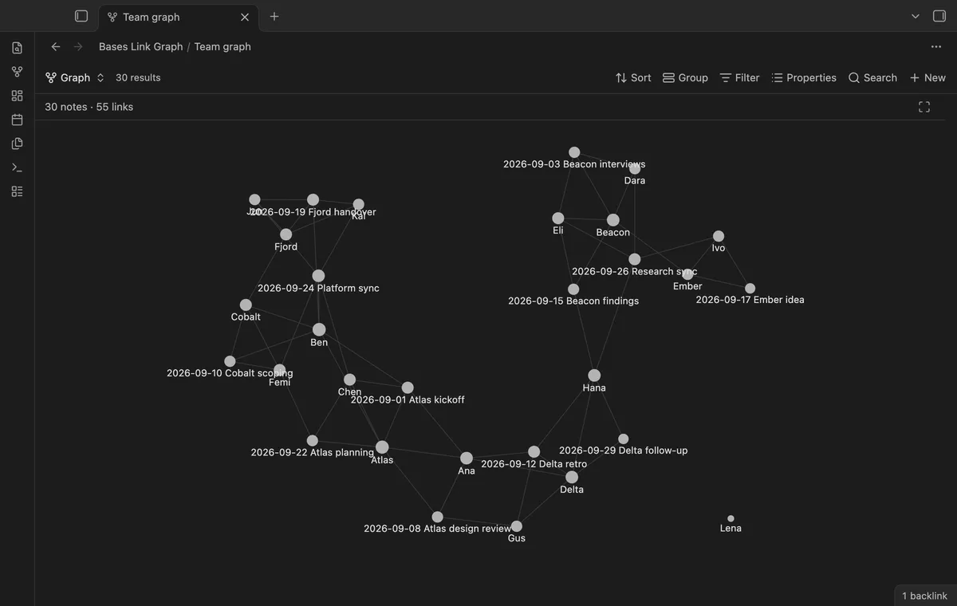Click the Sort toolbar button
This screenshot has width=957, height=606.
click(633, 77)
